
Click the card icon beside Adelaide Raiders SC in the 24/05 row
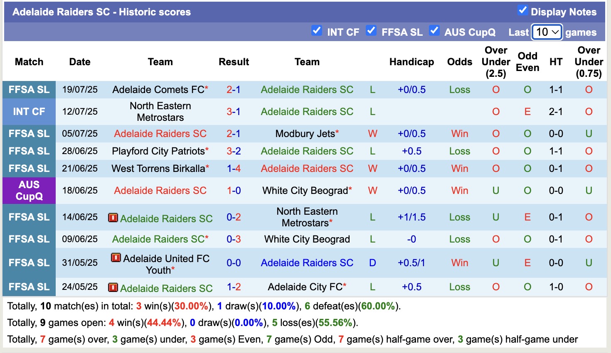click(x=113, y=287)
